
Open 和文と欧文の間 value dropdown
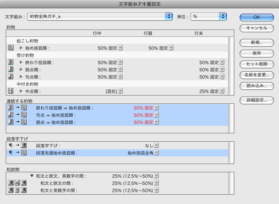156,183
